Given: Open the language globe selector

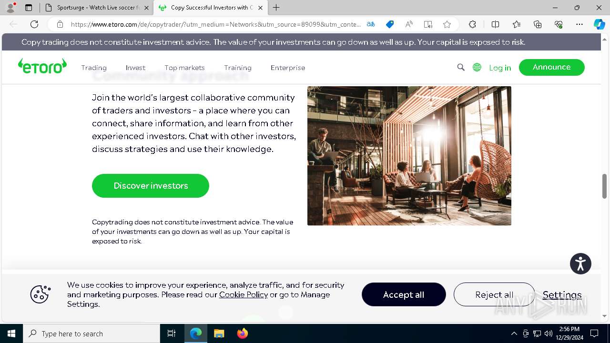Looking at the screenshot, I should click(x=477, y=68).
